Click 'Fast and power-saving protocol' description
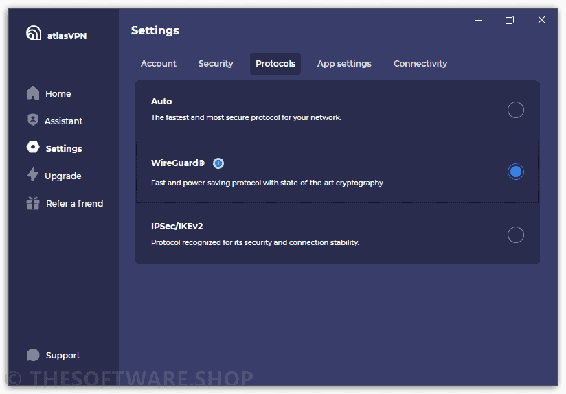This screenshot has height=394, width=566. 268,183
